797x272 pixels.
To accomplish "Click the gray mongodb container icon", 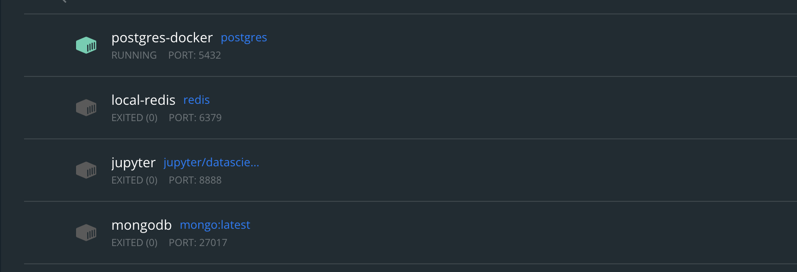I will point(86,233).
